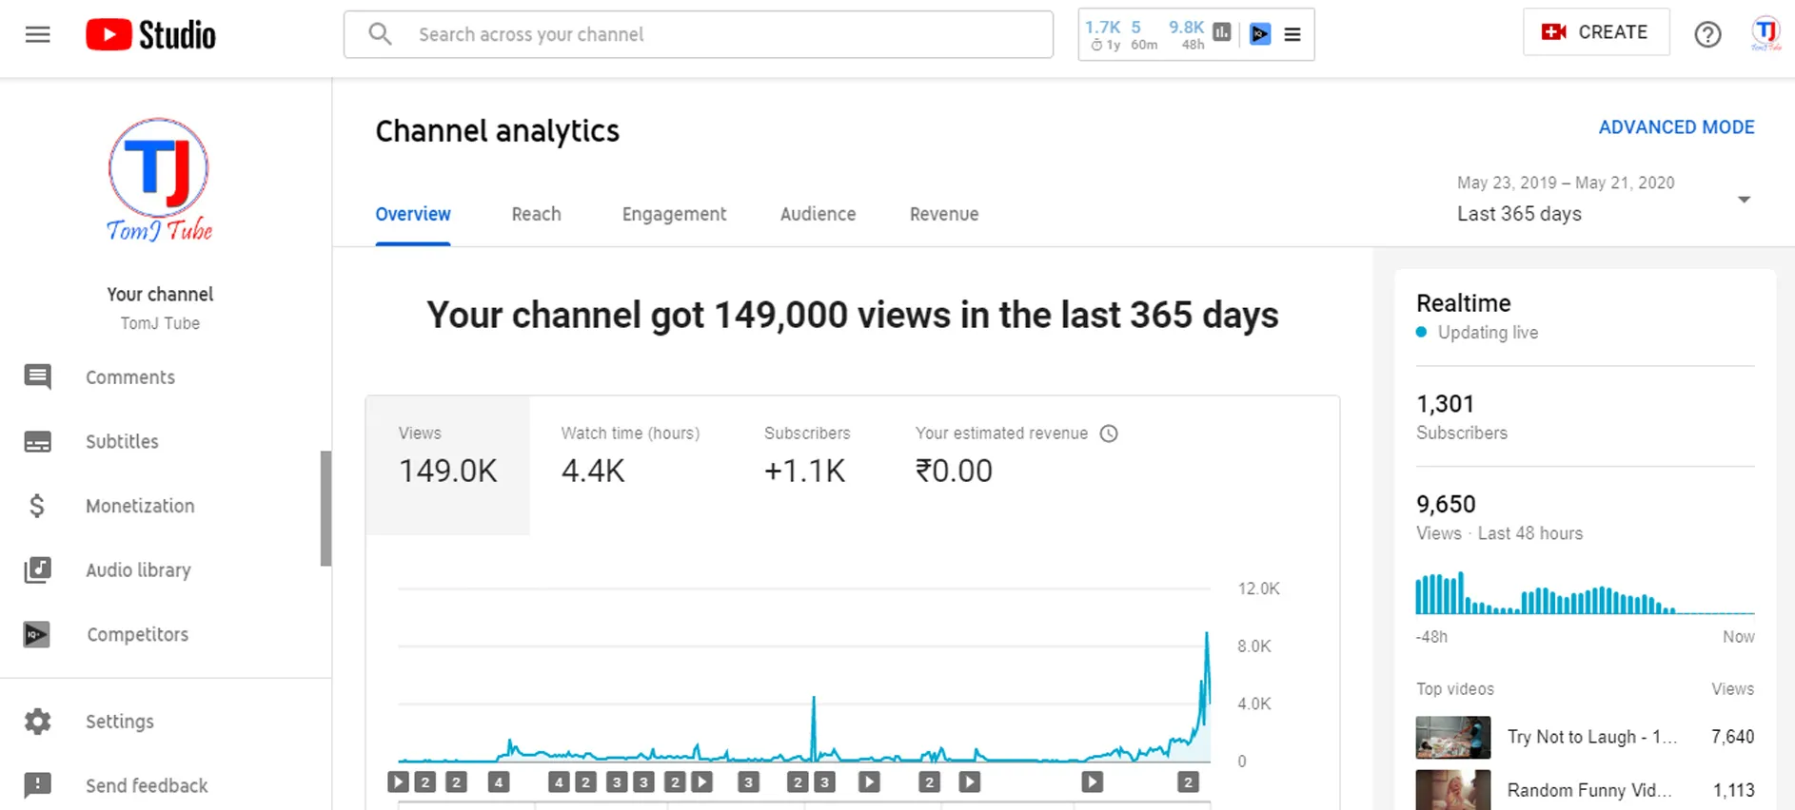
Task: Click the Comments sidebar icon
Action: [x=38, y=377]
